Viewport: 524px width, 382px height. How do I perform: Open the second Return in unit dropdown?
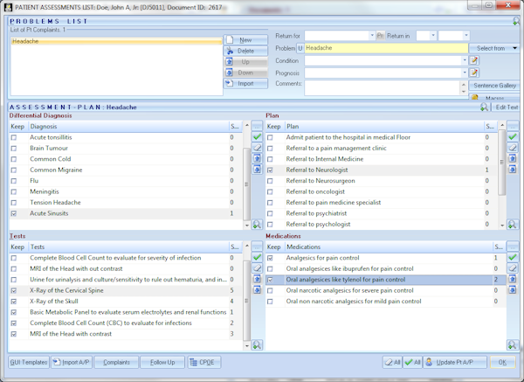465,35
